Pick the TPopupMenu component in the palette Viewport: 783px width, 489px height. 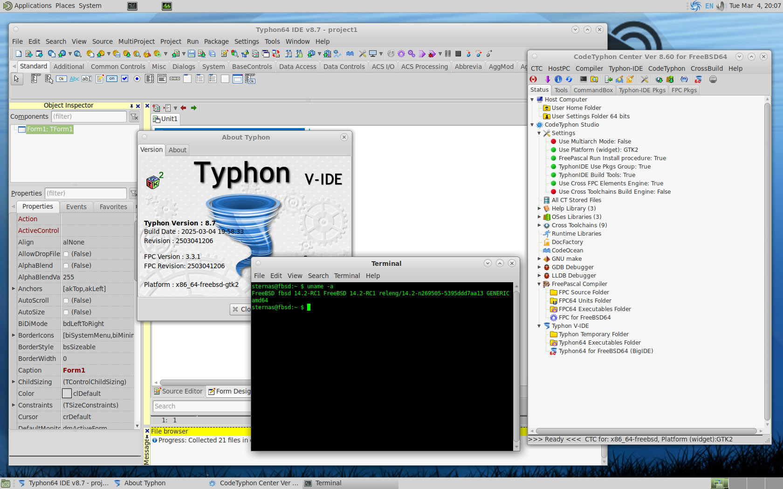tap(48, 79)
